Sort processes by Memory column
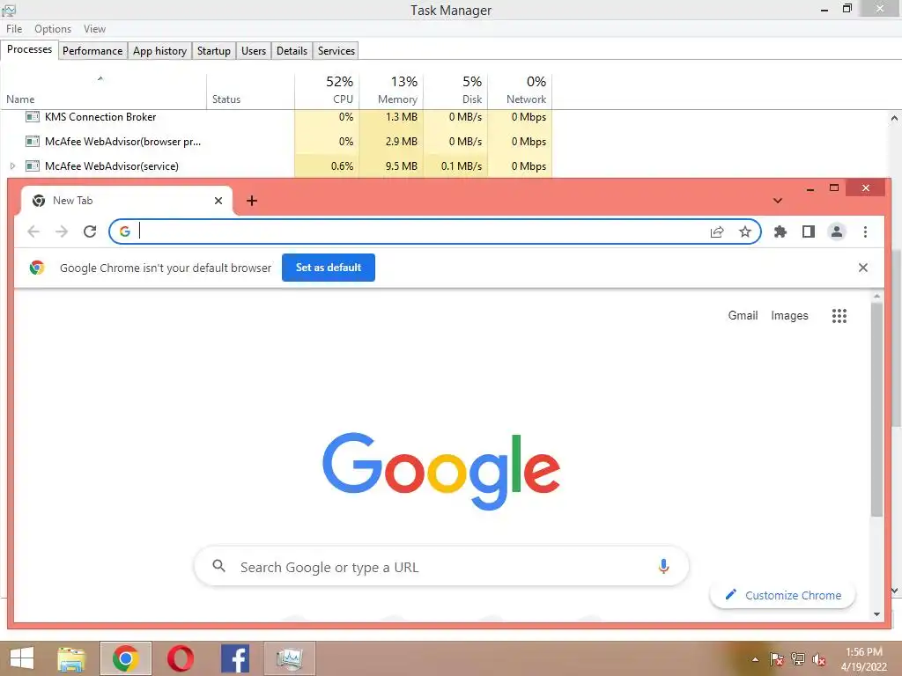This screenshot has height=676, width=902. click(x=392, y=91)
